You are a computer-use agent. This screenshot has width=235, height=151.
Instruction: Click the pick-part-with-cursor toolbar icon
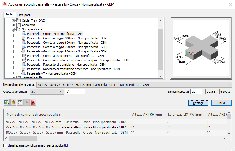pos(7,102)
